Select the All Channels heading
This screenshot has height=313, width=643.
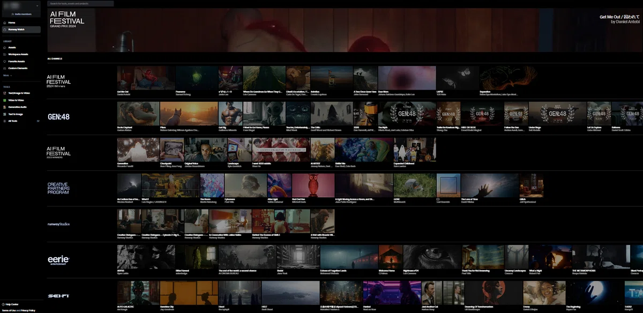coord(55,58)
